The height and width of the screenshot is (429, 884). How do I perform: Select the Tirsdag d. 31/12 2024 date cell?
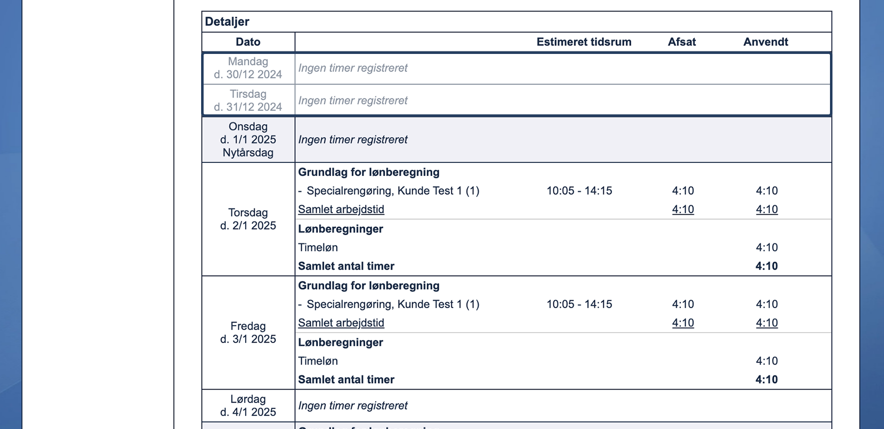click(x=248, y=100)
